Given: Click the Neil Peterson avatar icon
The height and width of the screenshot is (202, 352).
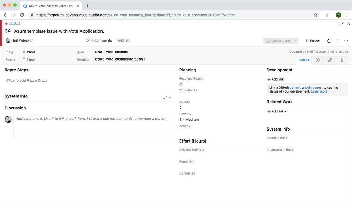Looking at the screenshot, I should [8, 40].
